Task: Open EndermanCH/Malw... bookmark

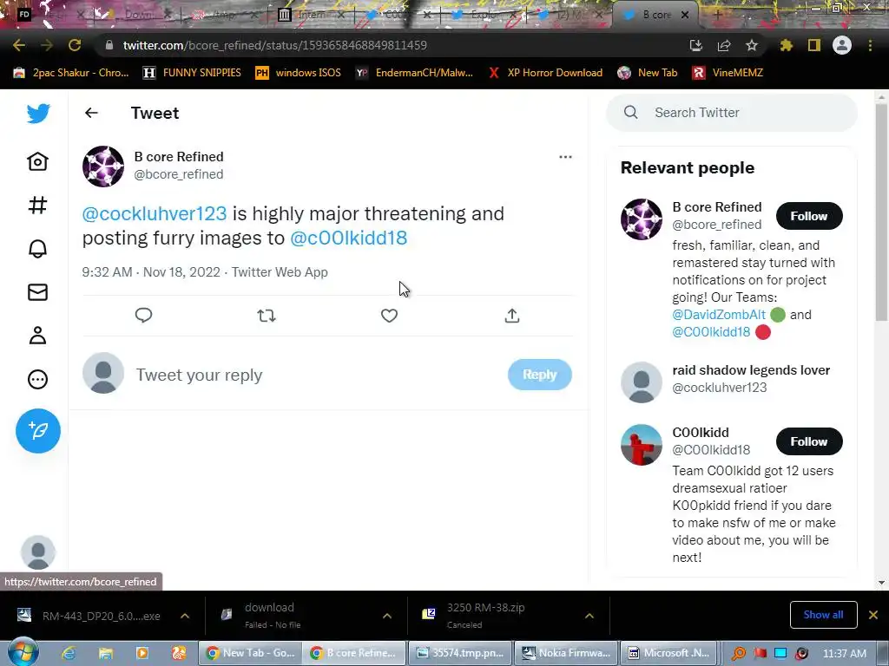Action: coord(414,73)
